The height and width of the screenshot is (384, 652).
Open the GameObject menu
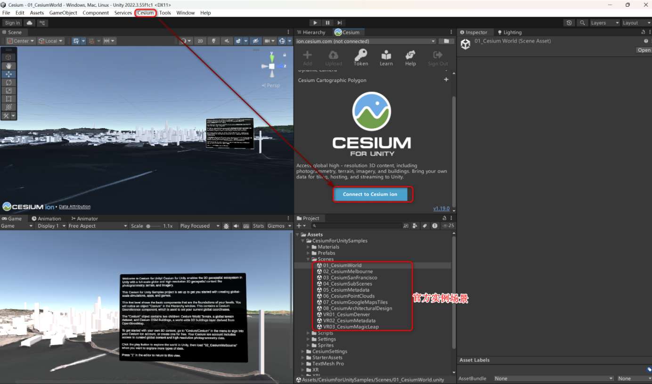click(63, 13)
